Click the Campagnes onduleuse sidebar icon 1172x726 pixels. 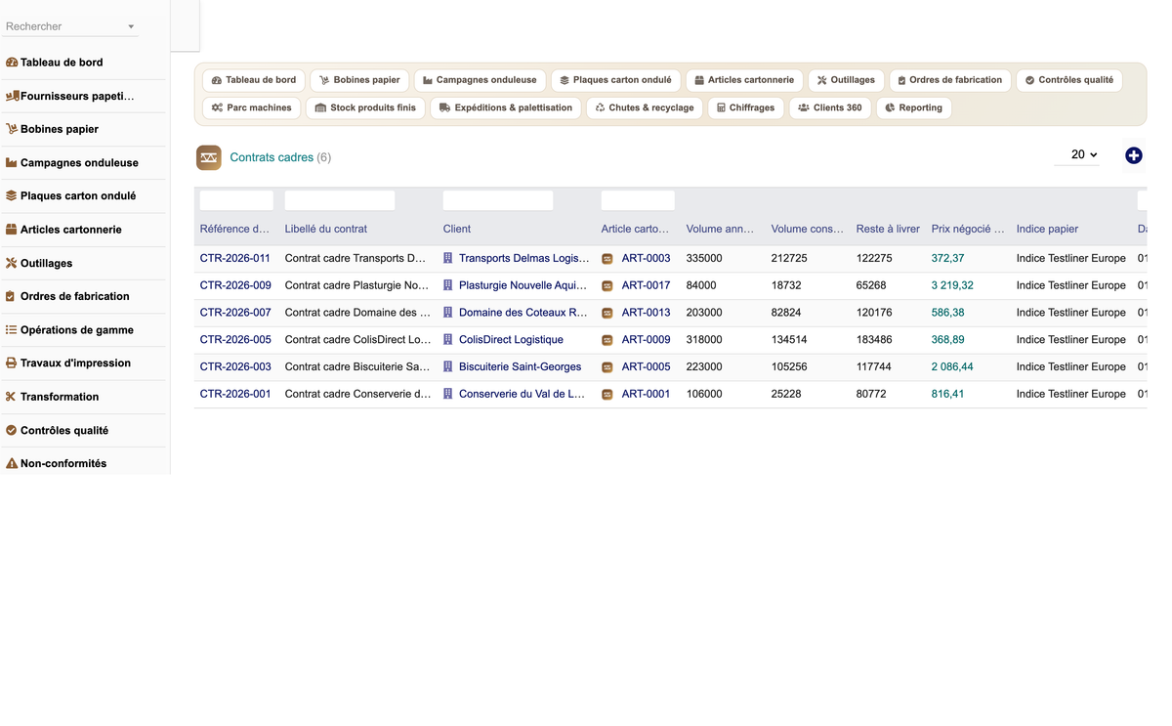click(12, 163)
